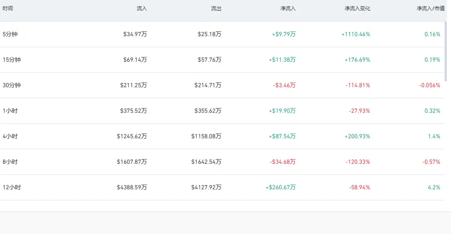This screenshot has height=234, width=451.
Task: Click the 净流入/市值 column header
Action: point(431,9)
